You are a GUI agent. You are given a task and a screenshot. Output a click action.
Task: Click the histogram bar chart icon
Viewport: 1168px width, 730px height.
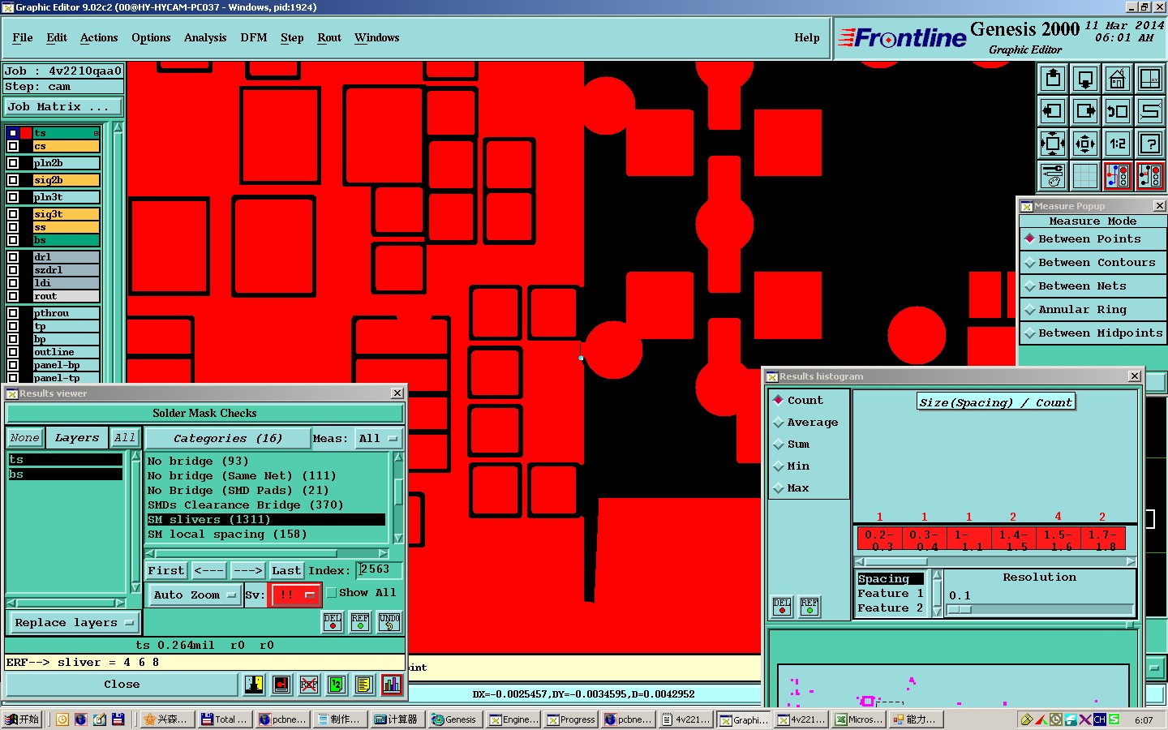click(392, 685)
